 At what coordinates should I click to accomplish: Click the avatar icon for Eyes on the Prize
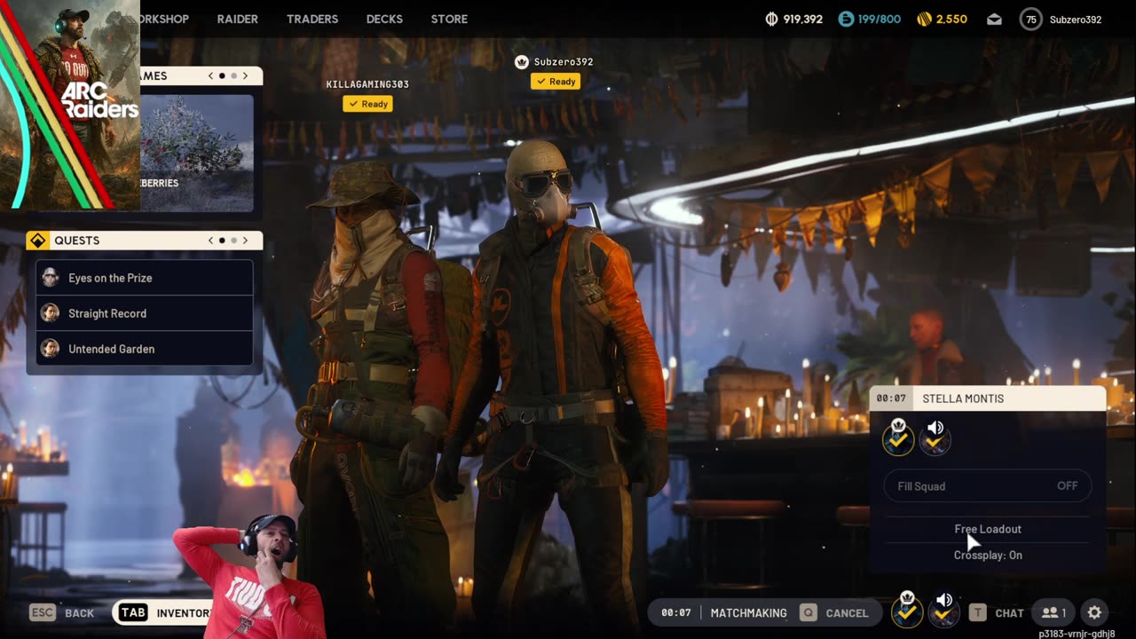(x=51, y=278)
